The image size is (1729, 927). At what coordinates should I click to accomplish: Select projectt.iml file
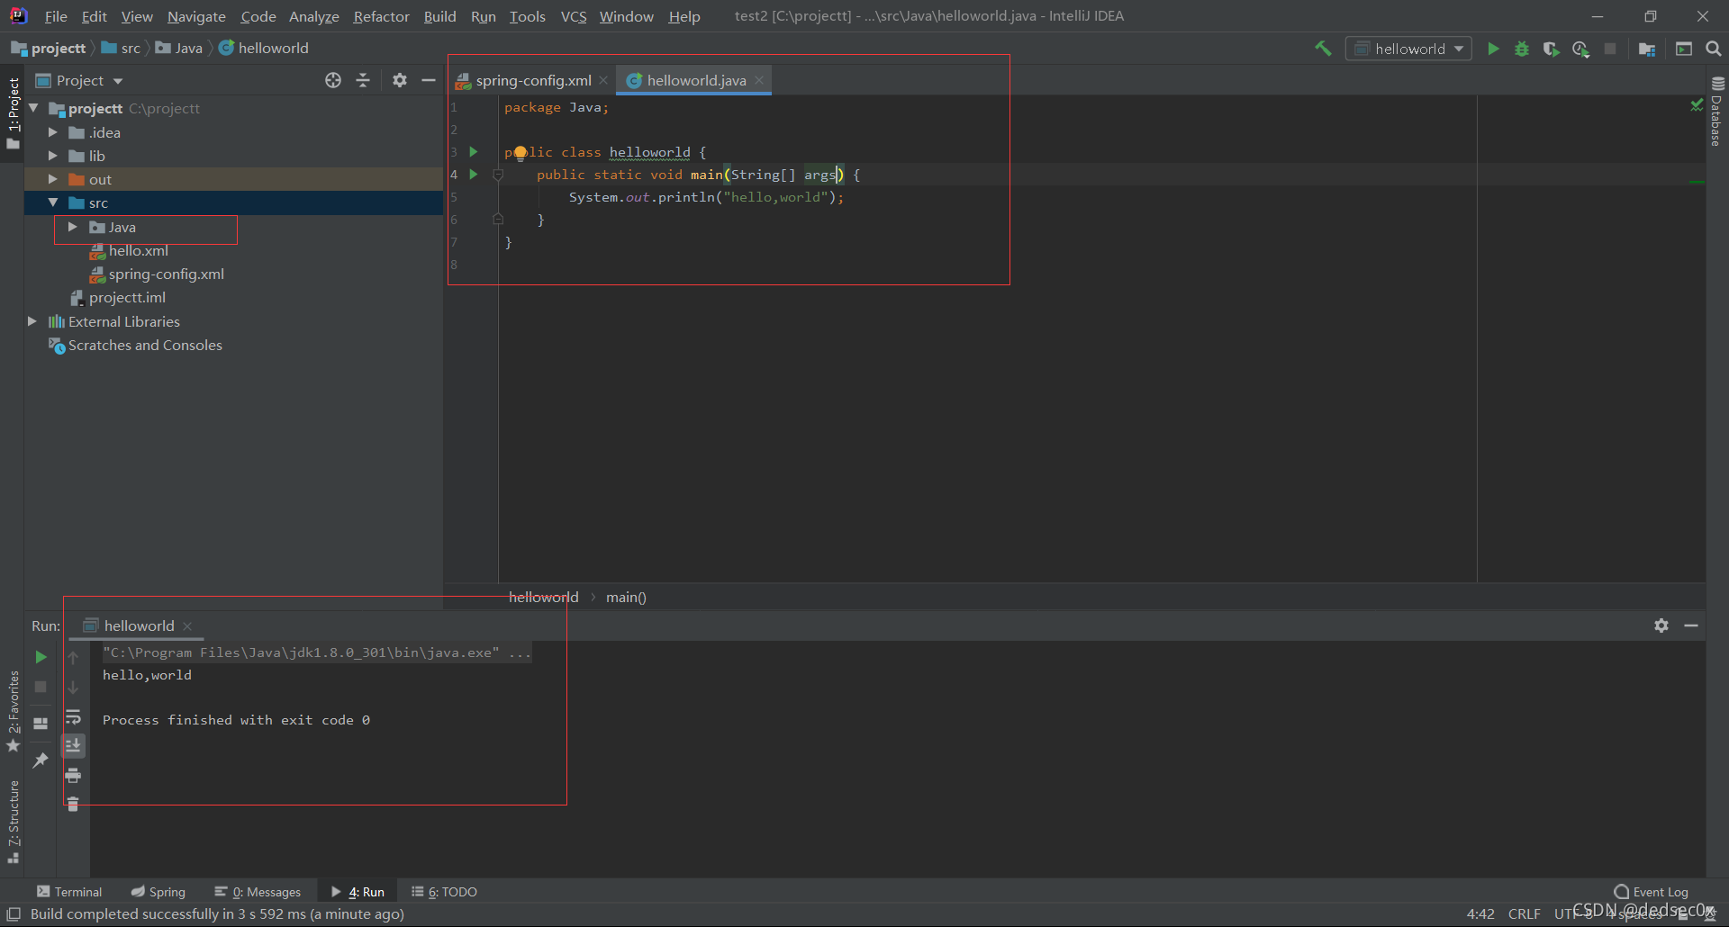coord(127,297)
